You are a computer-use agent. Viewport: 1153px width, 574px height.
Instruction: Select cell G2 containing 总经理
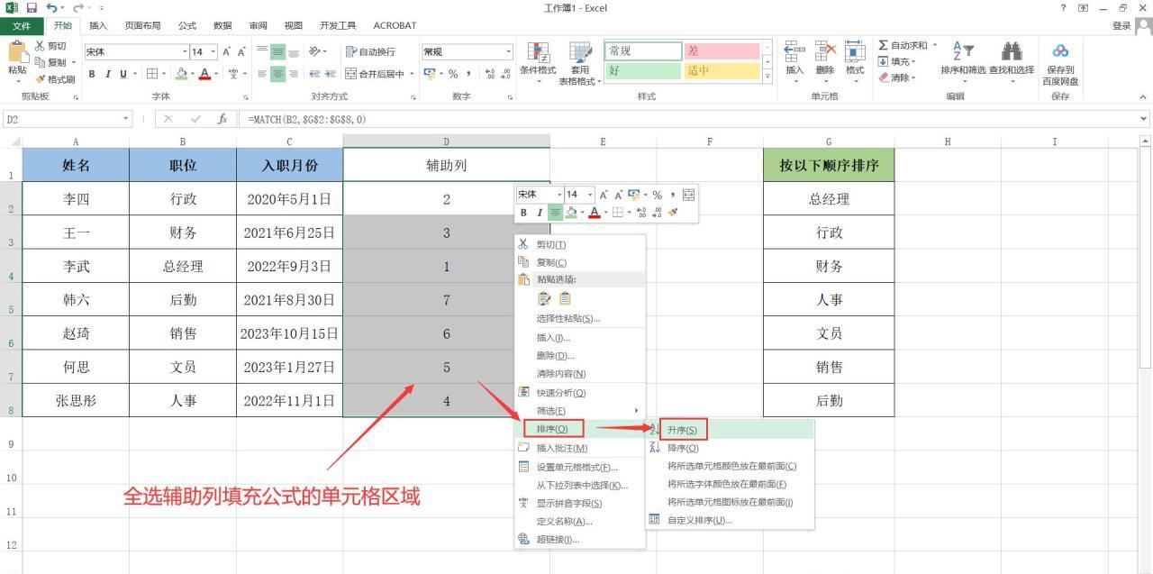(829, 199)
